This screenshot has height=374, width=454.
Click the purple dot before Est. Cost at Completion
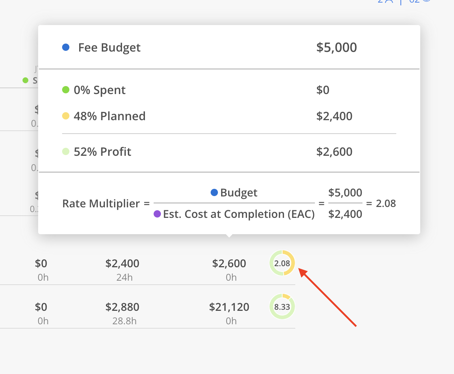coord(157,214)
